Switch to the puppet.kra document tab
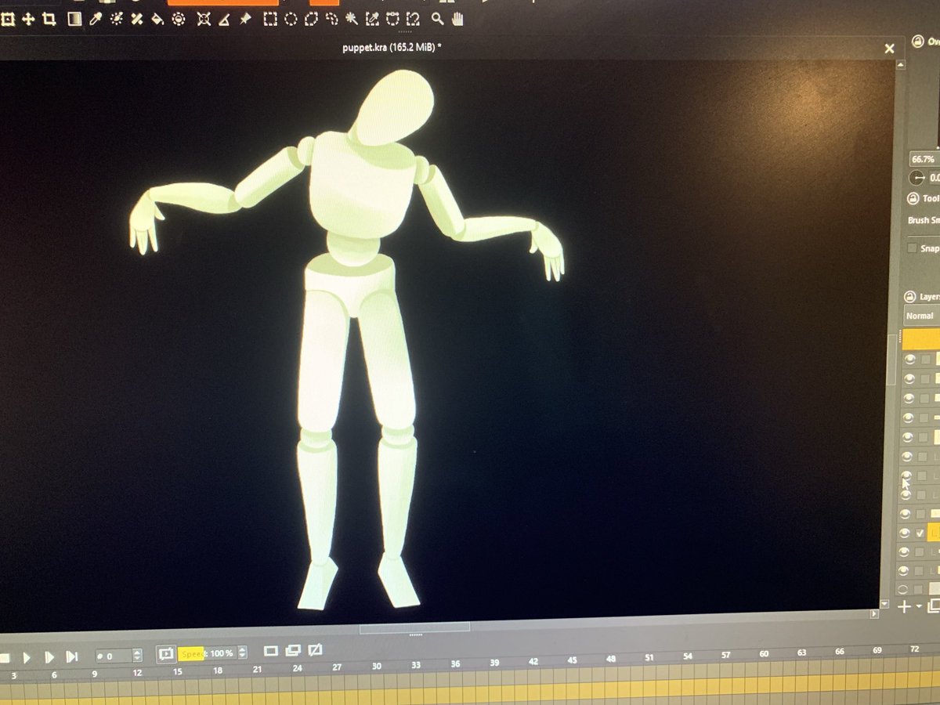 pos(392,48)
